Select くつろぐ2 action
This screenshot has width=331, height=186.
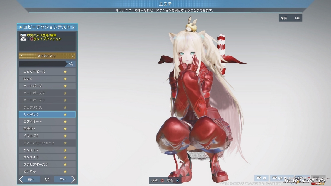coord(47,136)
